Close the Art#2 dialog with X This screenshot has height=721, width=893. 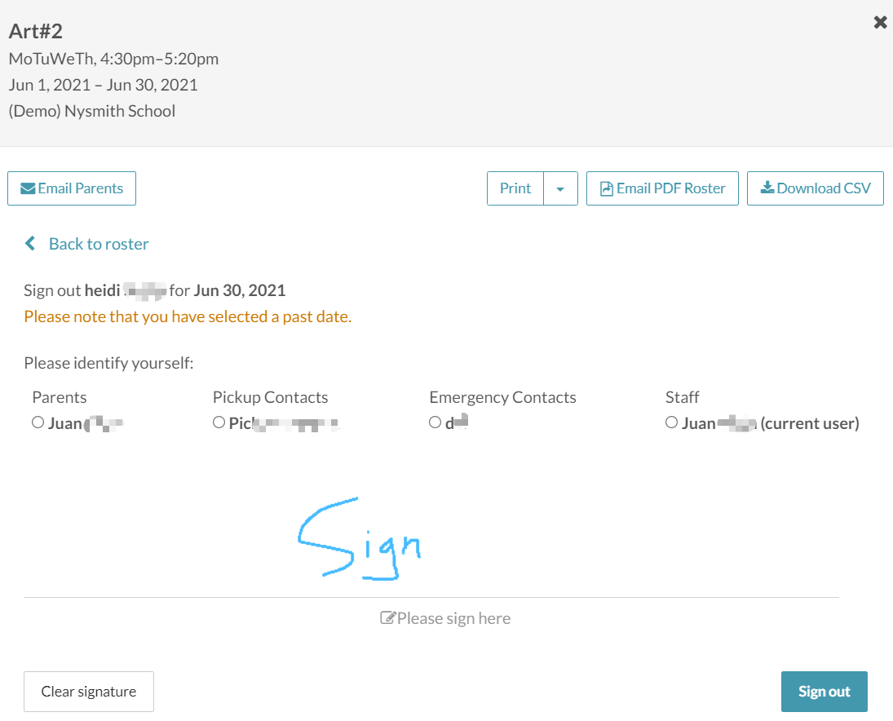[x=880, y=23]
